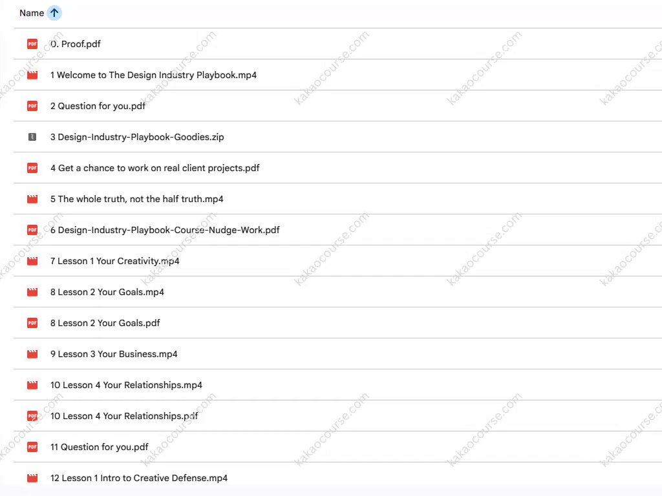The height and width of the screenshot is (496, 662).
Task: Select 8 Lesson 2 Your Goals.mp4 file
Action: 107,292
